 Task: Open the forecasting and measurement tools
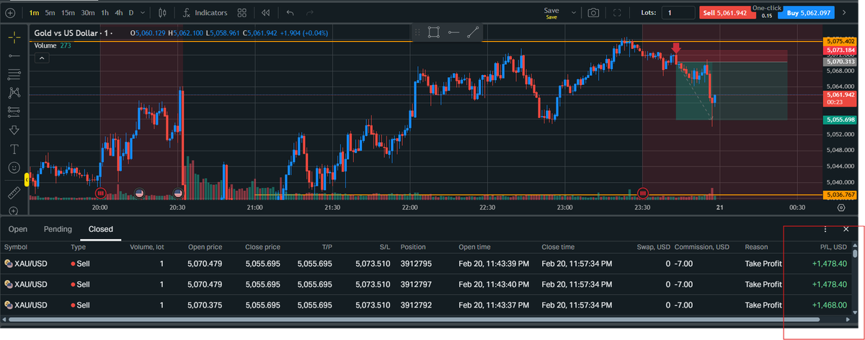click(x=14, y=111)
